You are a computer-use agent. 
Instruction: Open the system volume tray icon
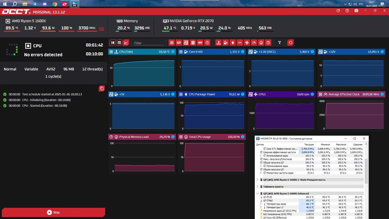[x=355, y=4]
